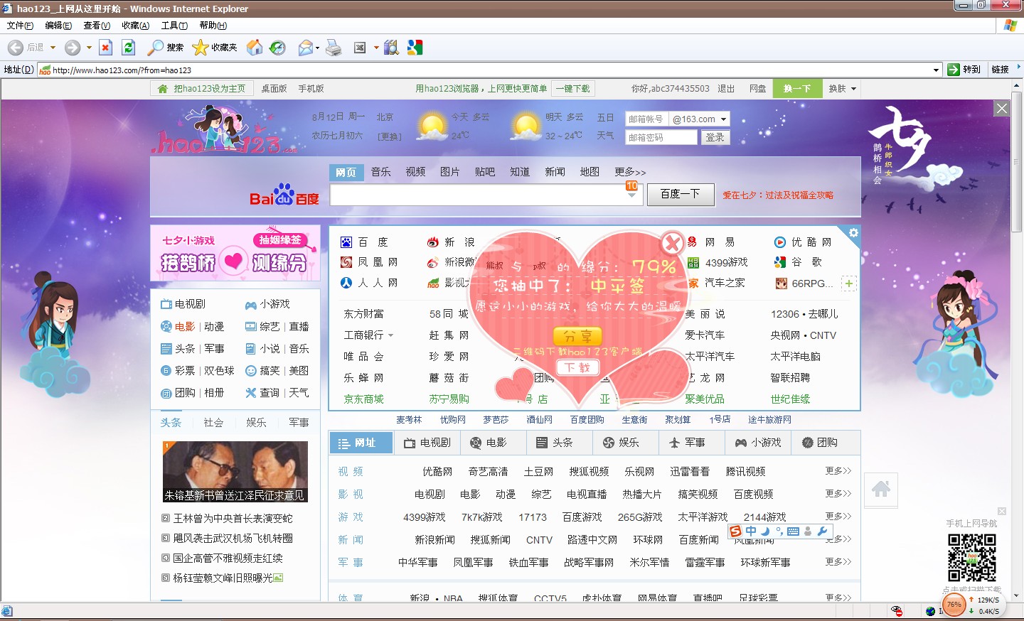Click the Sogou input method S icon
The width and height of the screenshot is (1024, 621).
click(735, 531)
